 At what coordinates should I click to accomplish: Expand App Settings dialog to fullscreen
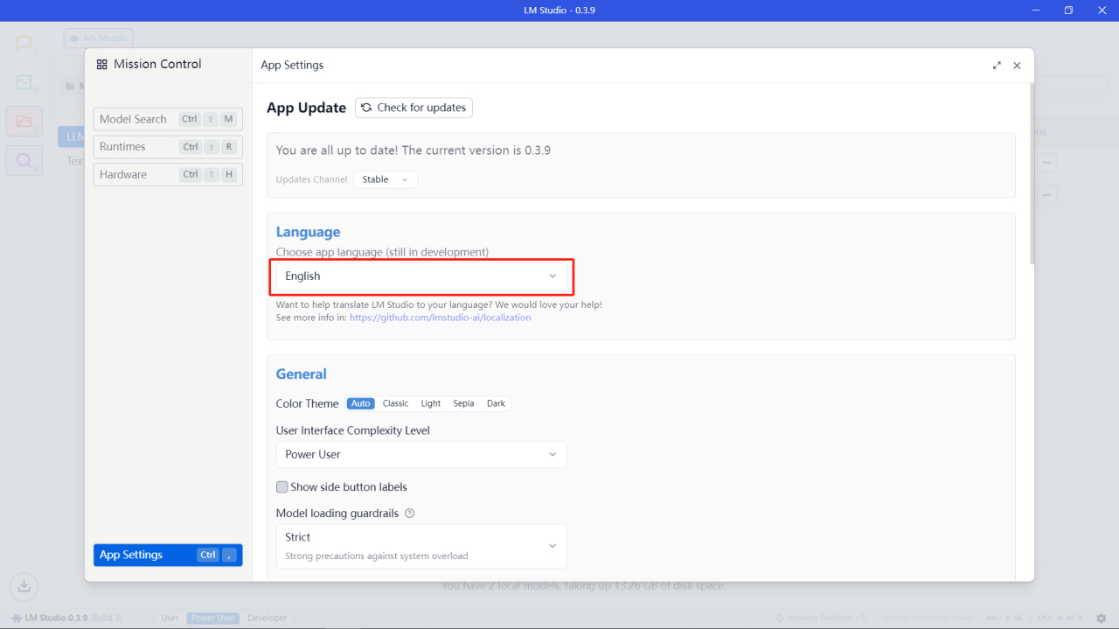[x=997, y=66]
